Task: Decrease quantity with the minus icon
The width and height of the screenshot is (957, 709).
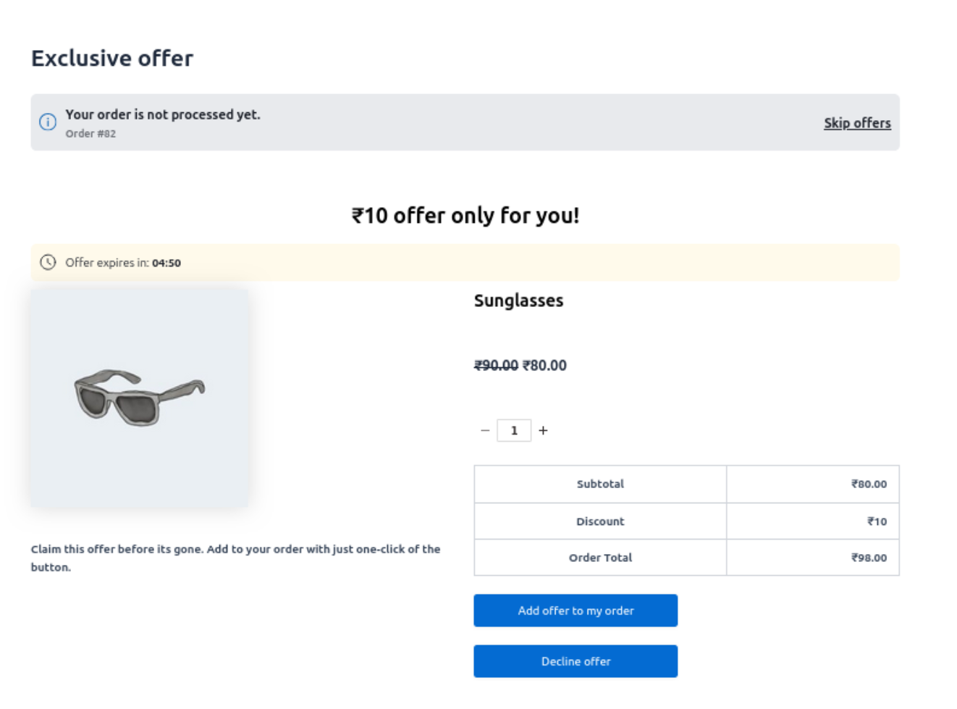Action: point(485,430)
